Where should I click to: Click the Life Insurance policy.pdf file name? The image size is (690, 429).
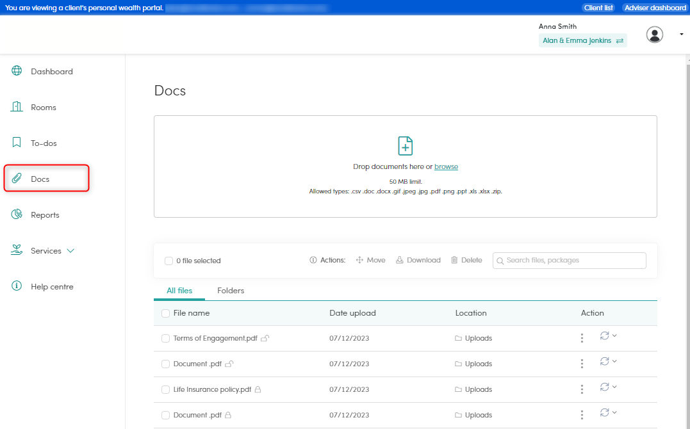[x=212, y=389]
